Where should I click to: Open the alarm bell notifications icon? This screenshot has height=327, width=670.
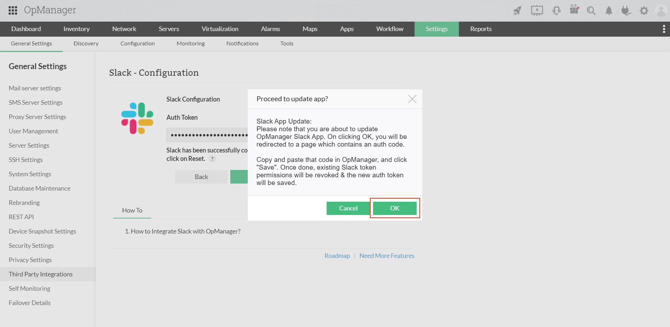pyautogui.click(x=609, y=10)
